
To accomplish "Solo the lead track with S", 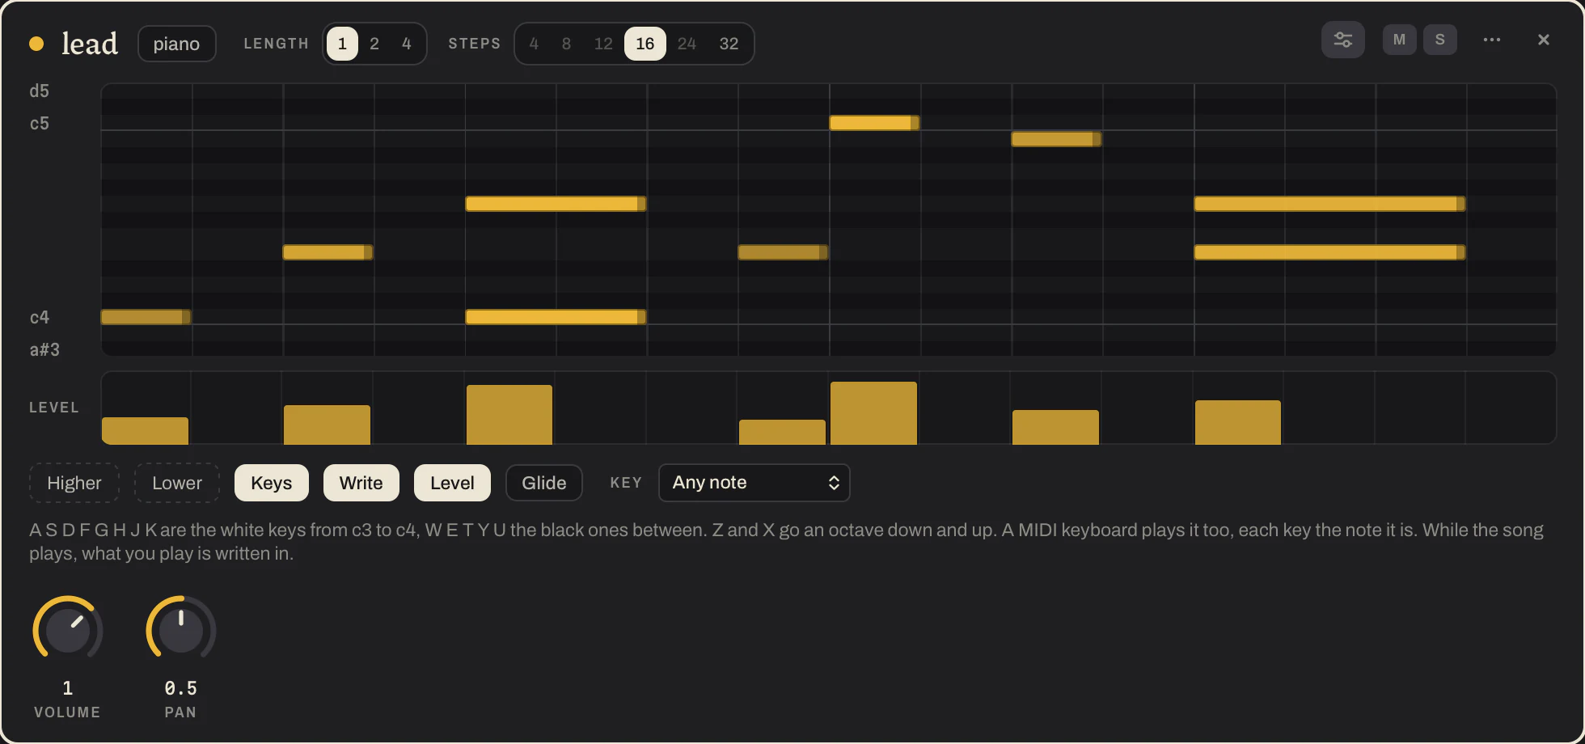I will click(x=1439, y=40).
